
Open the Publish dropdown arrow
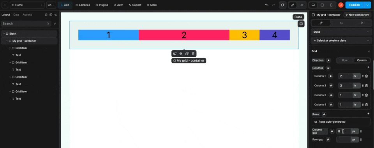pos(367,5)
